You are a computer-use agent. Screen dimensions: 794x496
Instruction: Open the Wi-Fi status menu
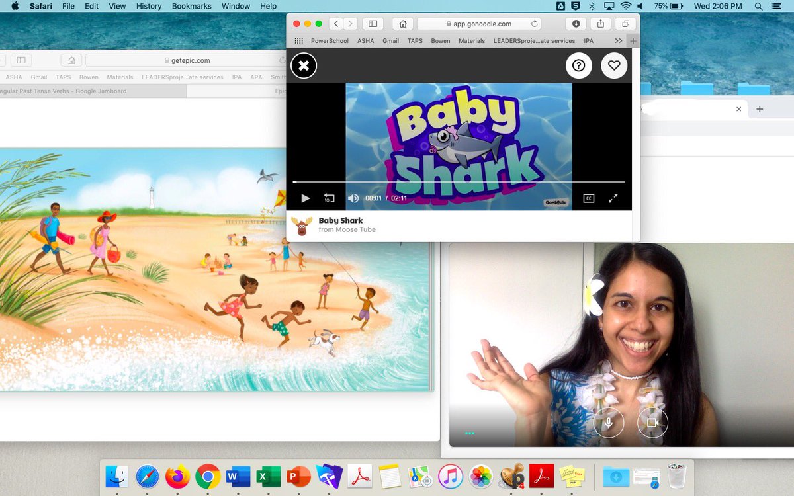coord(626,6)
